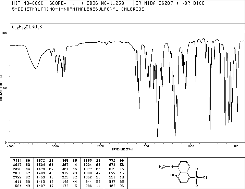
Task: Click the compound name 5-DIMETHYLAMINO-1-NAPHTHALENESULFONYL CHLORIDE
Action: click(x=78, y=9)
